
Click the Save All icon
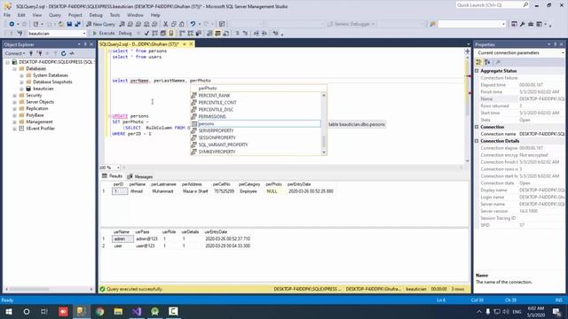(x=77, y=24)
